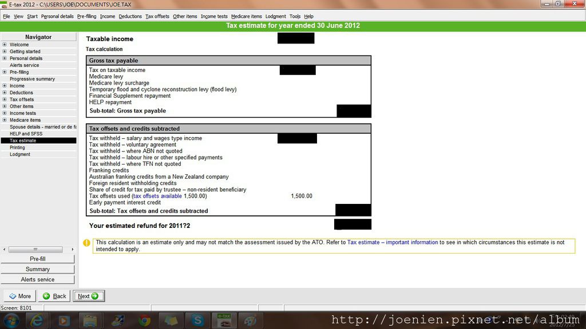This screenshot has height=329, width=586.
Task: Select Spouse details item in Navigator
Action: pos(42,127)
